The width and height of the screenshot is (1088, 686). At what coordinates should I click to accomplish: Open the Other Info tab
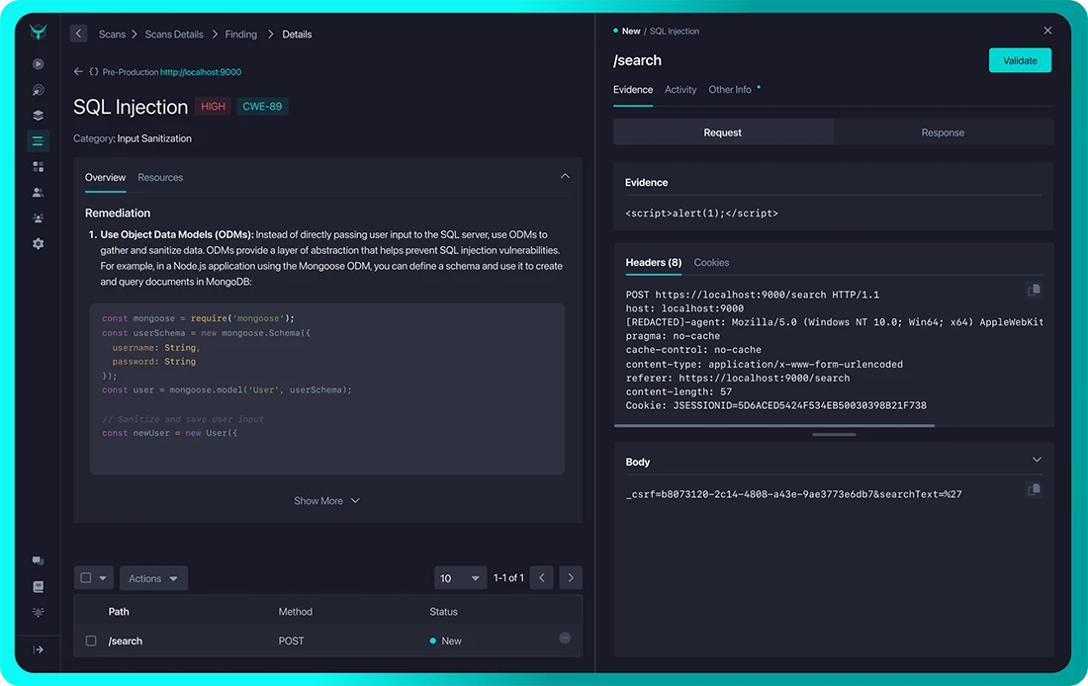(730, 90)
